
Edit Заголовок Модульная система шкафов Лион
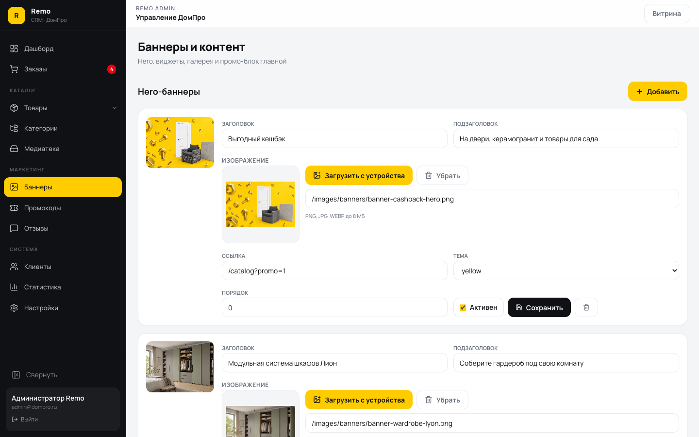tap(334, 363)
